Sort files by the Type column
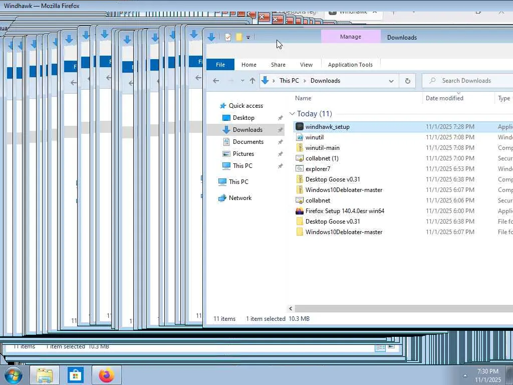The height and width of the screenshot is (385, 513). tap(504, 98)
